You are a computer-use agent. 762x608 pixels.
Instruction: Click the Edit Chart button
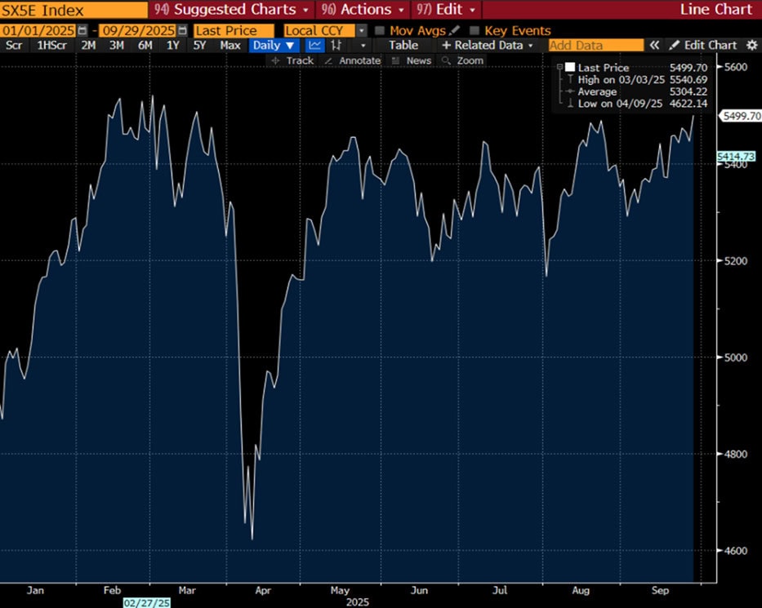coord(703,46)
